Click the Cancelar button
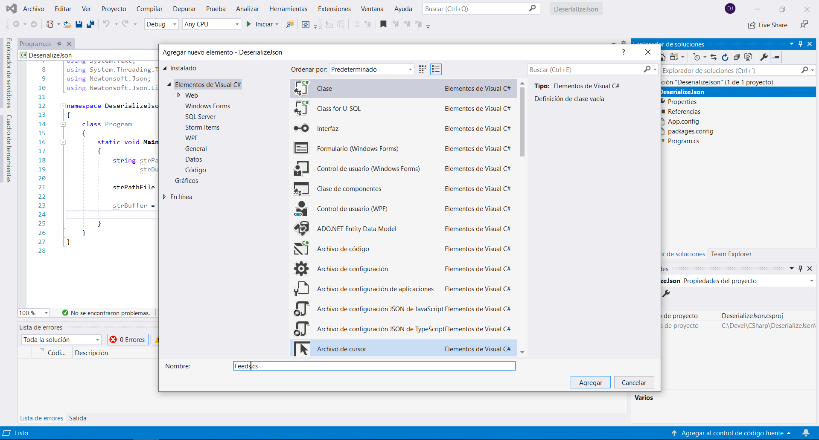This screenshot has width=819, height=440. pos(633,382)
